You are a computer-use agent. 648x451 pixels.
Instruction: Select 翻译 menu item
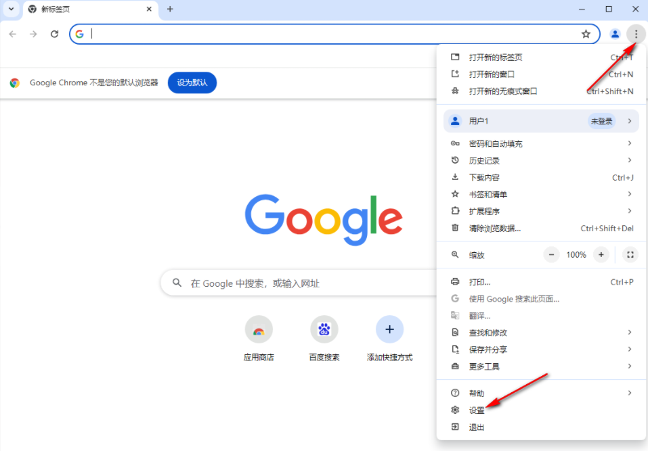[542, 316]
